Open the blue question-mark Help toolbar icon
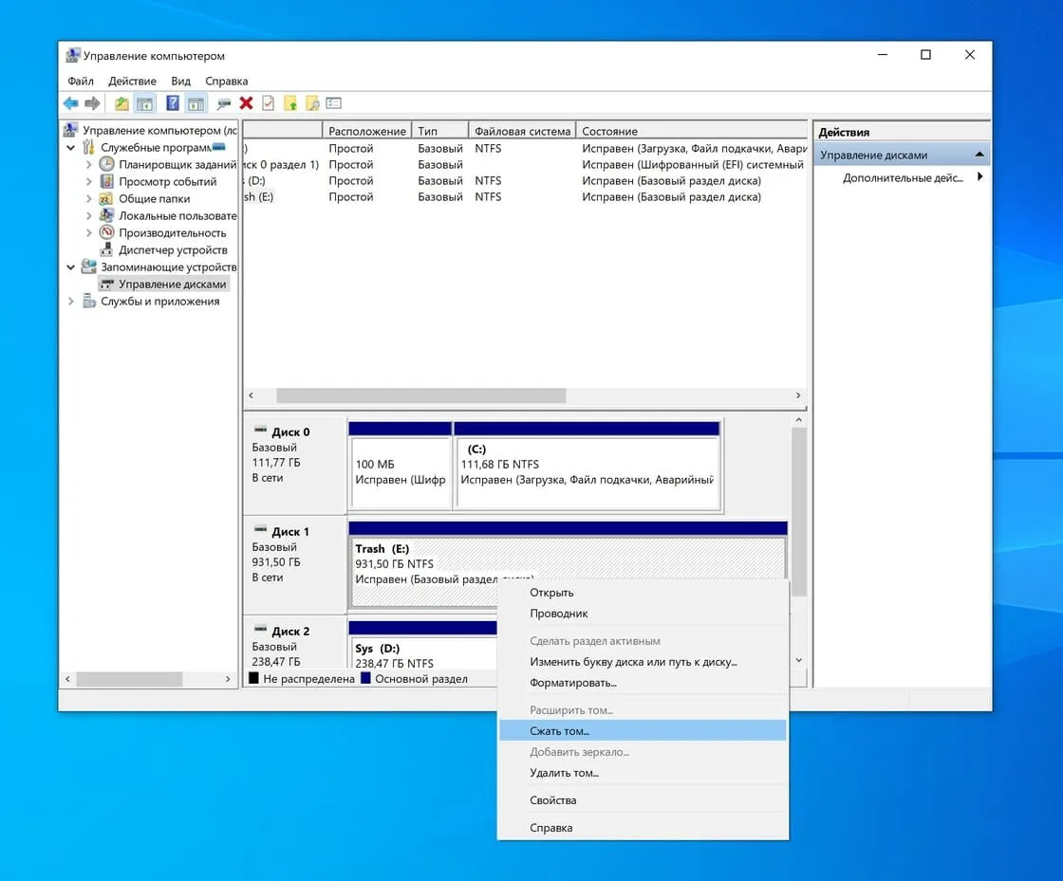The image size is (1063, 881). (173, 103)
